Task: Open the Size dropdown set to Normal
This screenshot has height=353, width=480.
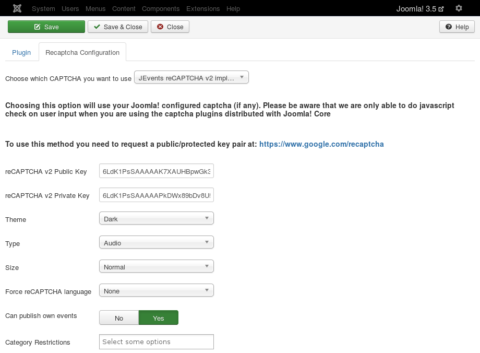Action: pyautogui.click(x=157, y=267)
